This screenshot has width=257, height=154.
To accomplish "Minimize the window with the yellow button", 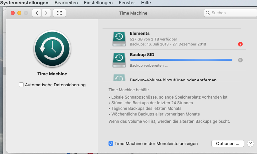I will [19, 13].
